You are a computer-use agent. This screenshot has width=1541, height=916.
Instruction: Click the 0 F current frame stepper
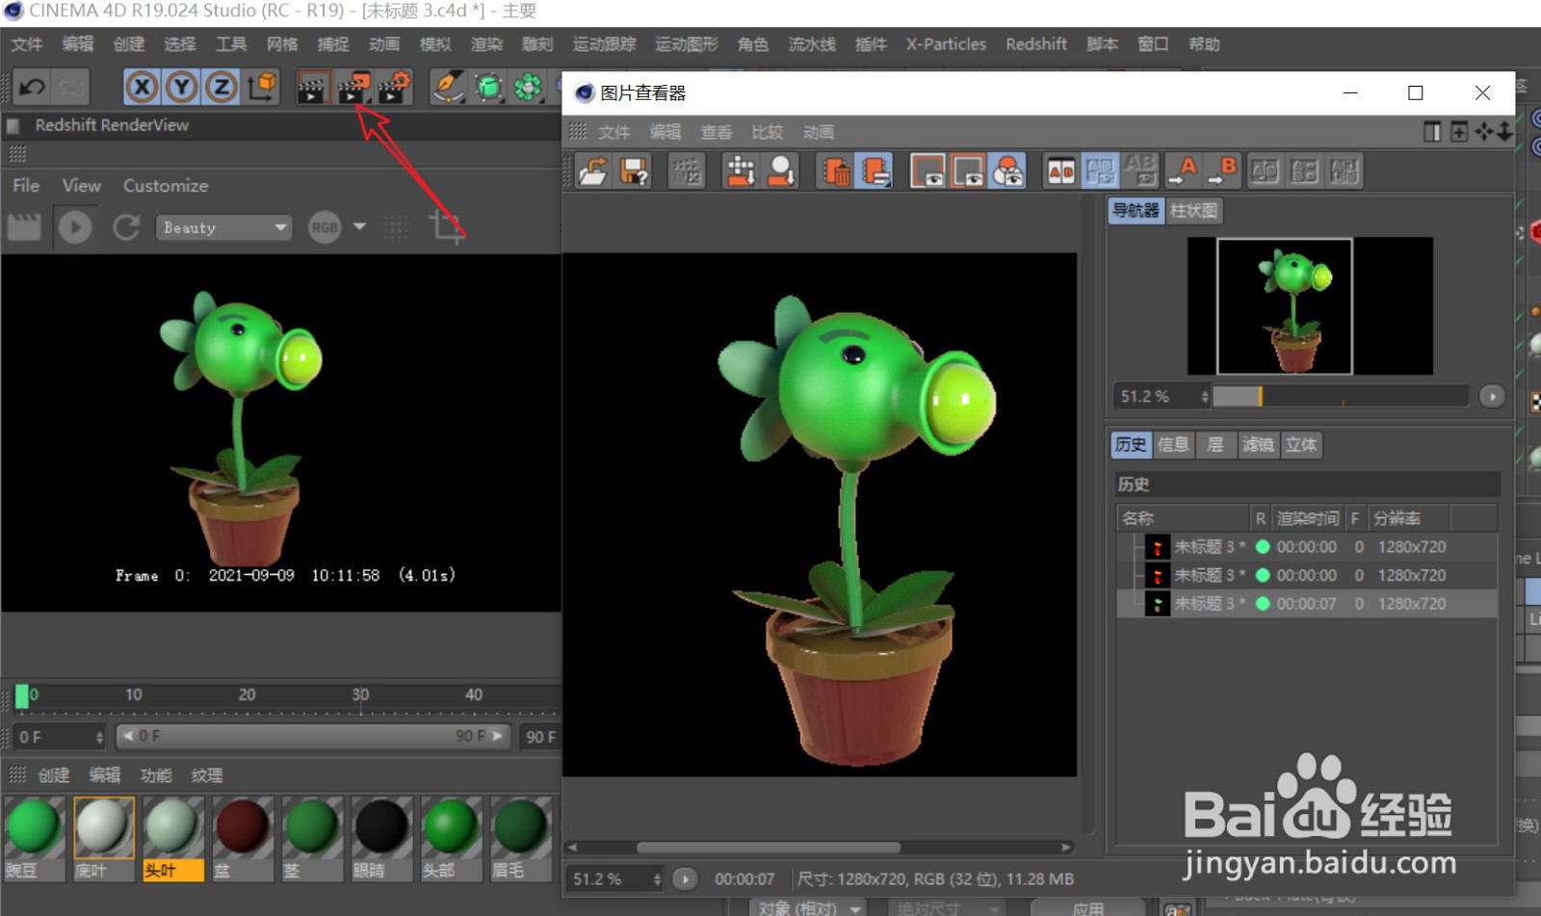tap(99, 737)
